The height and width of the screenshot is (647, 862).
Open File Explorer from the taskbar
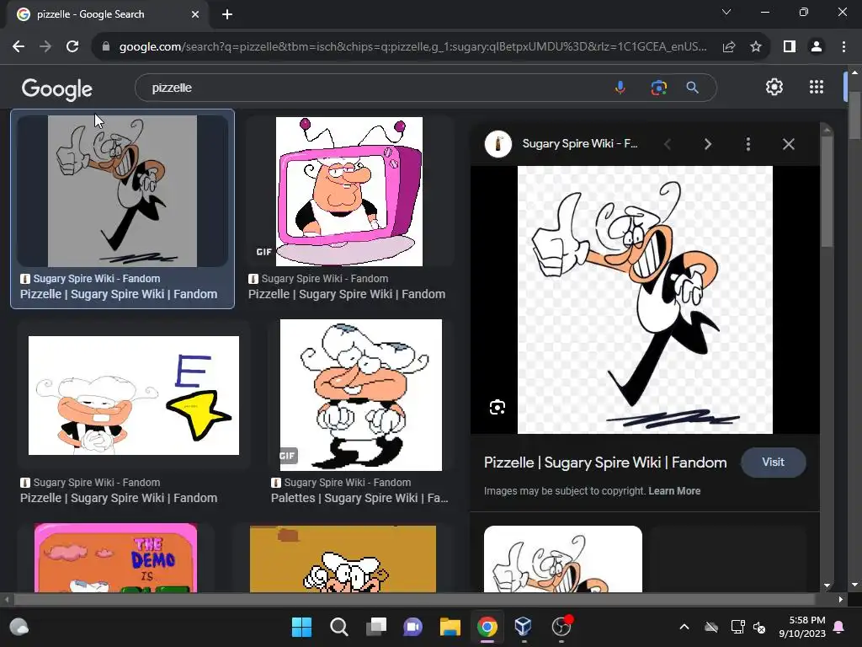click(x=450, y=627)
